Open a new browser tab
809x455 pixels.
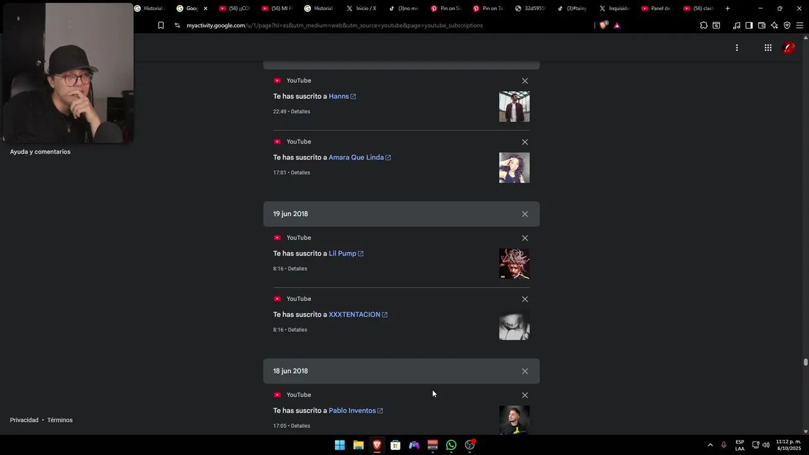point(727,8)
